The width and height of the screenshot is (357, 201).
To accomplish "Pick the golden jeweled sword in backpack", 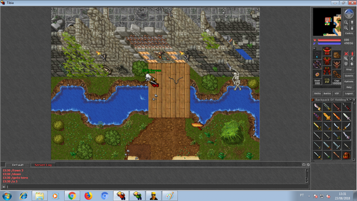I will click(x=327, y=117).
